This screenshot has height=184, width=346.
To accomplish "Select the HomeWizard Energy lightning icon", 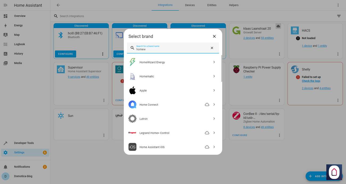I will point(132,62).
